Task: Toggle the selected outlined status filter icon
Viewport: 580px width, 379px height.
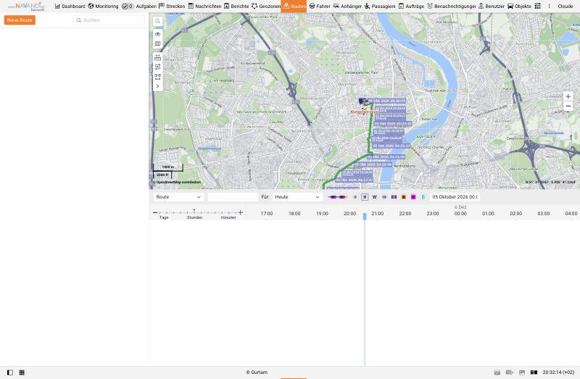Action: click(x=365, y=197)
